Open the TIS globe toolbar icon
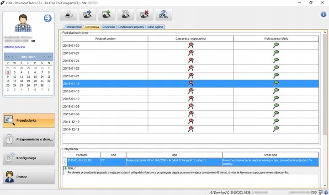Image resolution: width=329 pixels, height=195 pixels. (x=163, y=16)
